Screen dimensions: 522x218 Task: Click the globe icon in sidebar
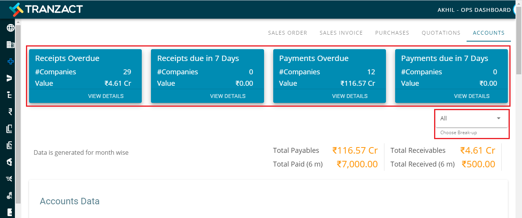[x=10, y=28]
